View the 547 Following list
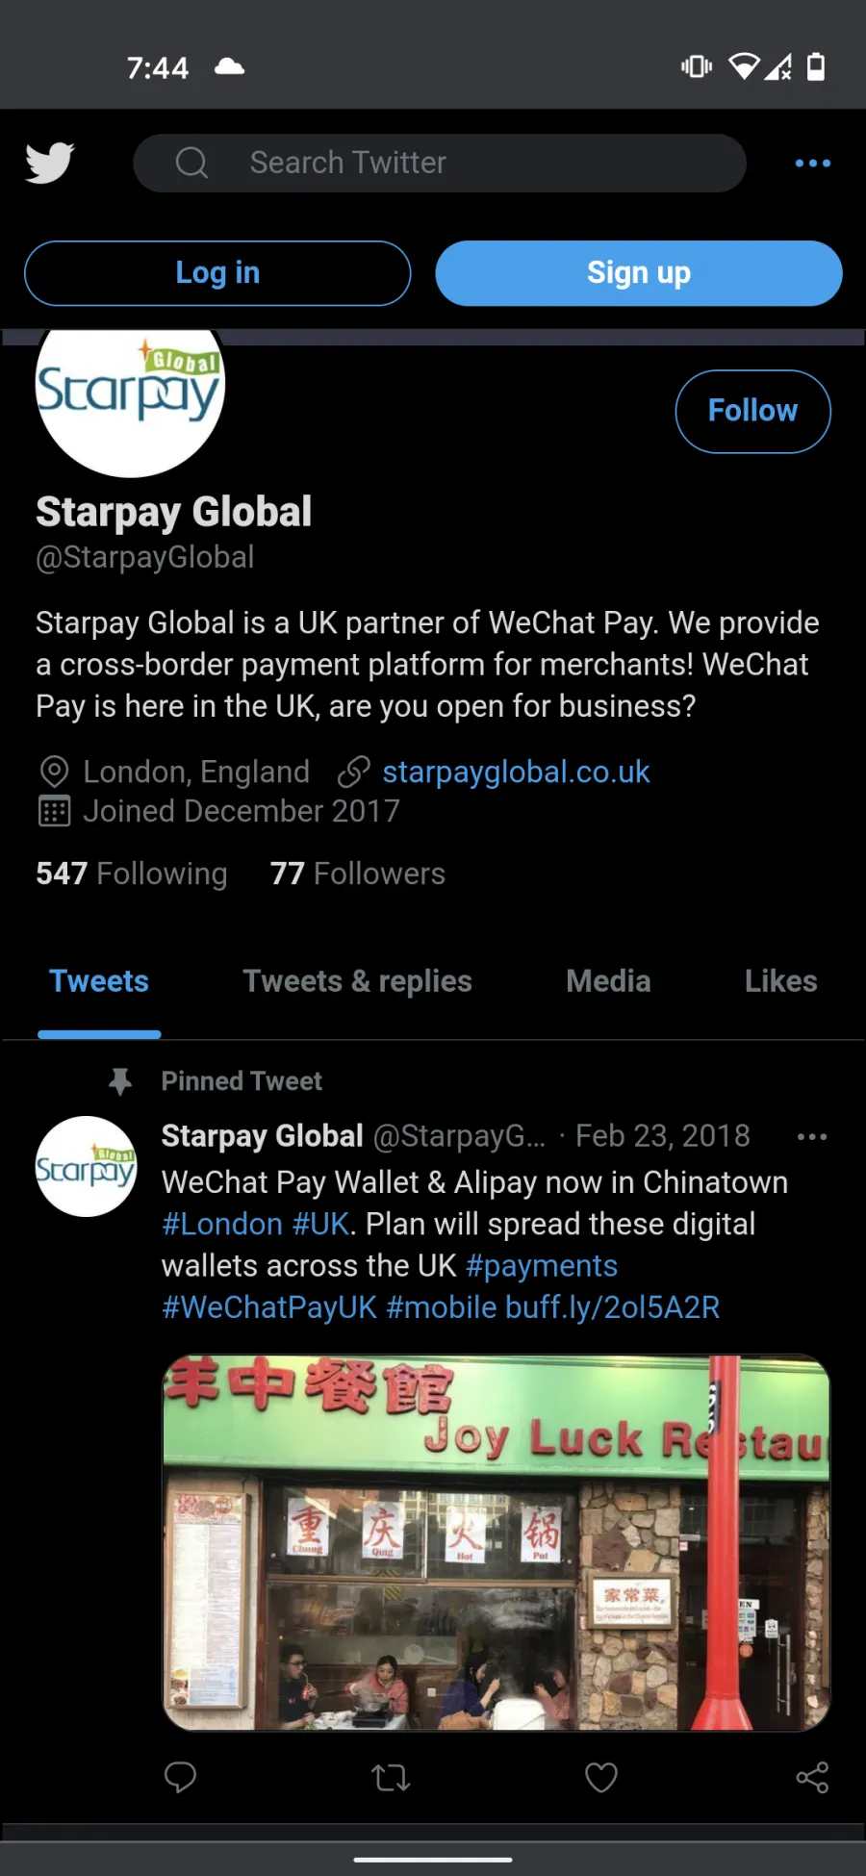 [132, 874]
